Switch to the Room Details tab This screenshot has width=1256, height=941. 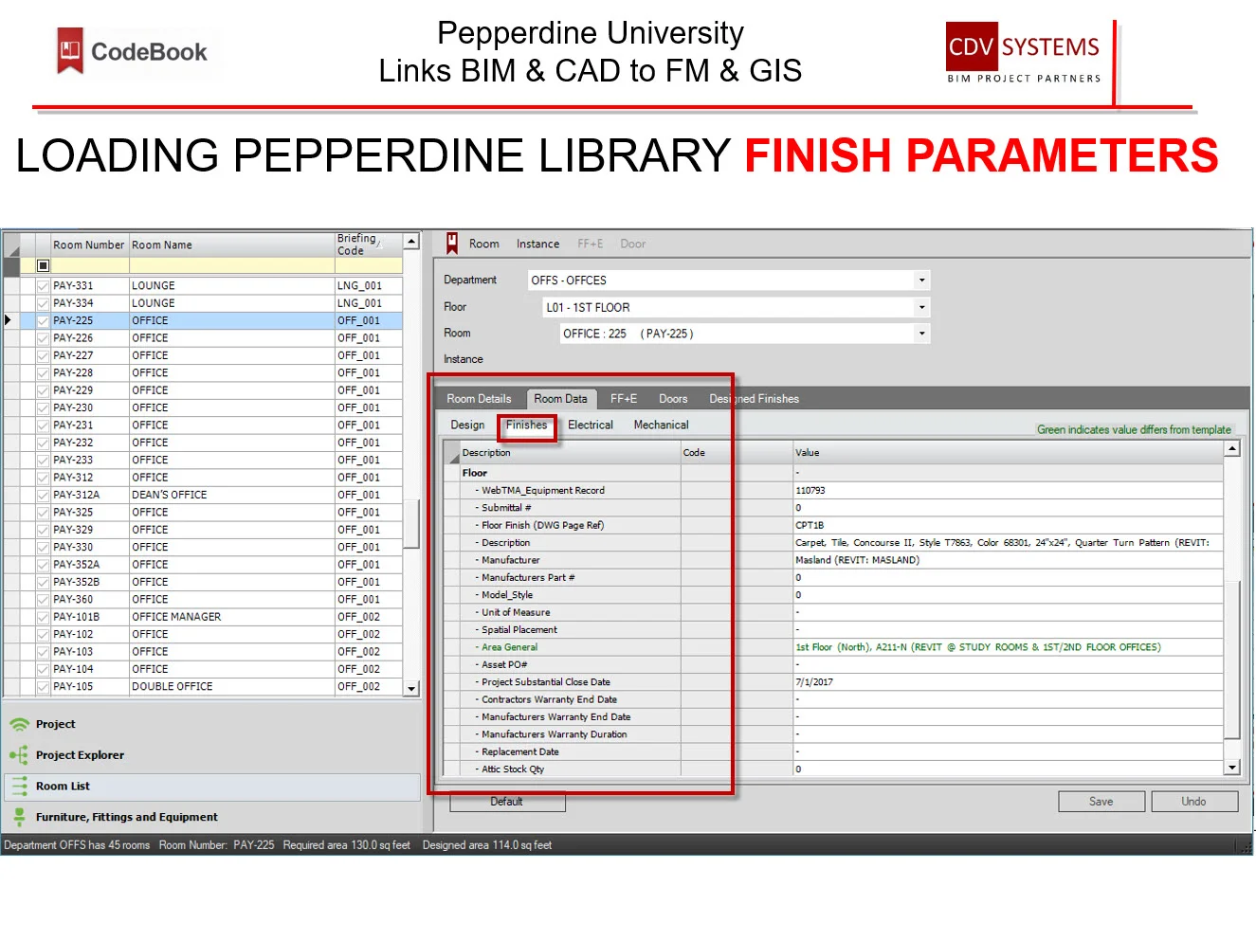pyautogui.click(x=479, y=399)
